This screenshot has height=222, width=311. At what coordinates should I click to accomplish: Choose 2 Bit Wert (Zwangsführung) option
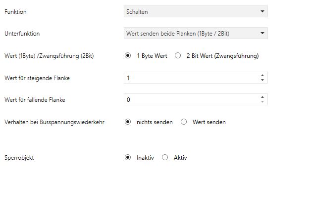click(178, 56)
